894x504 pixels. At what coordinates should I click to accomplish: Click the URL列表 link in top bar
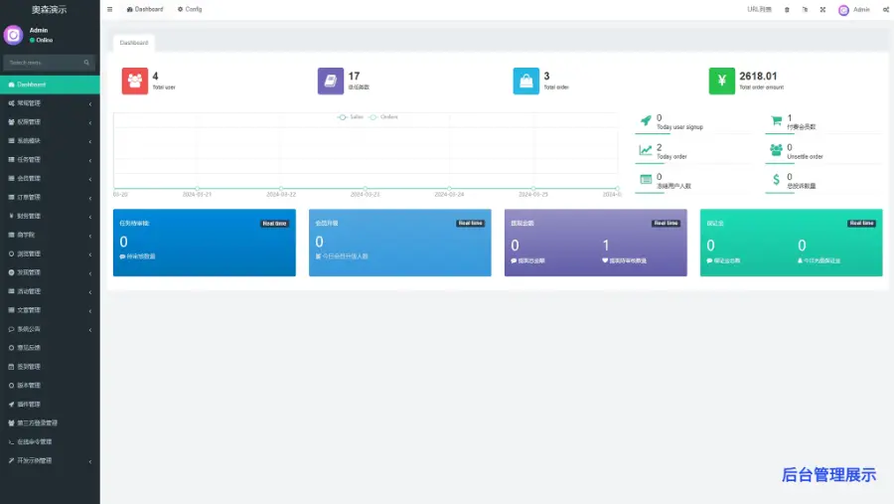point(759,9)
